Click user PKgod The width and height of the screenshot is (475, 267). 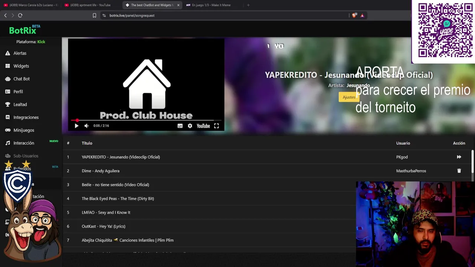tap(402, 157)
